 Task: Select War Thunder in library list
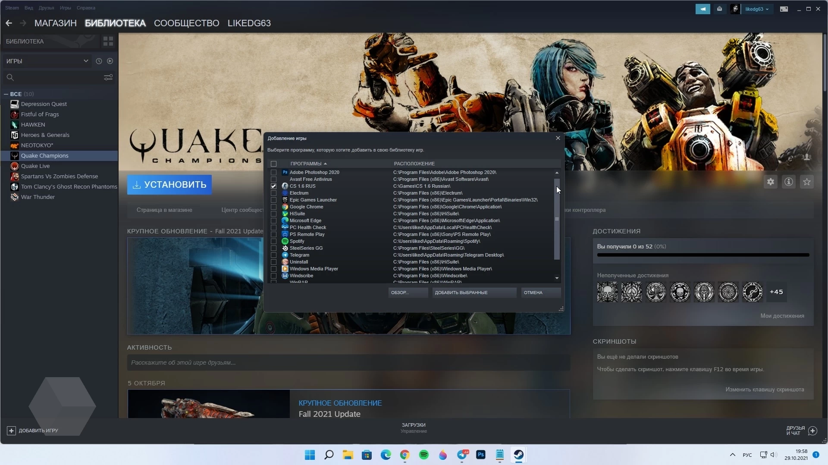tap(38, 197)
